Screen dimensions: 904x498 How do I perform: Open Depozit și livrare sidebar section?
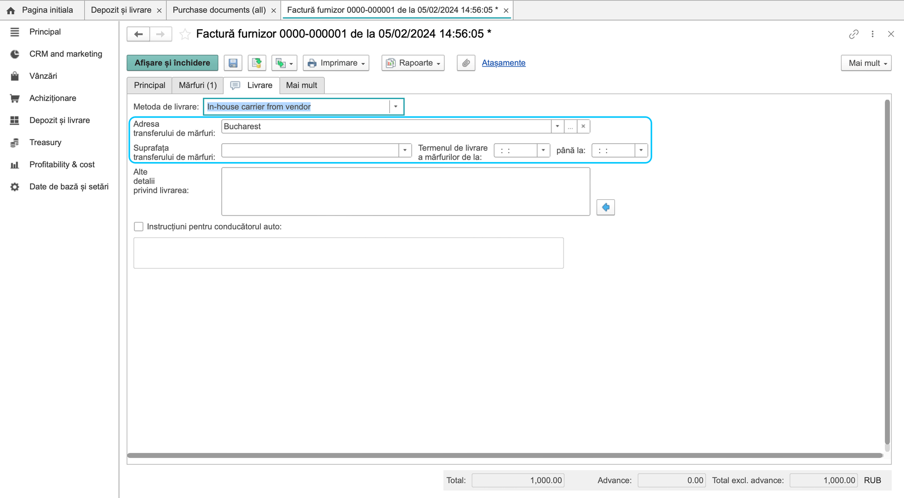60,120
